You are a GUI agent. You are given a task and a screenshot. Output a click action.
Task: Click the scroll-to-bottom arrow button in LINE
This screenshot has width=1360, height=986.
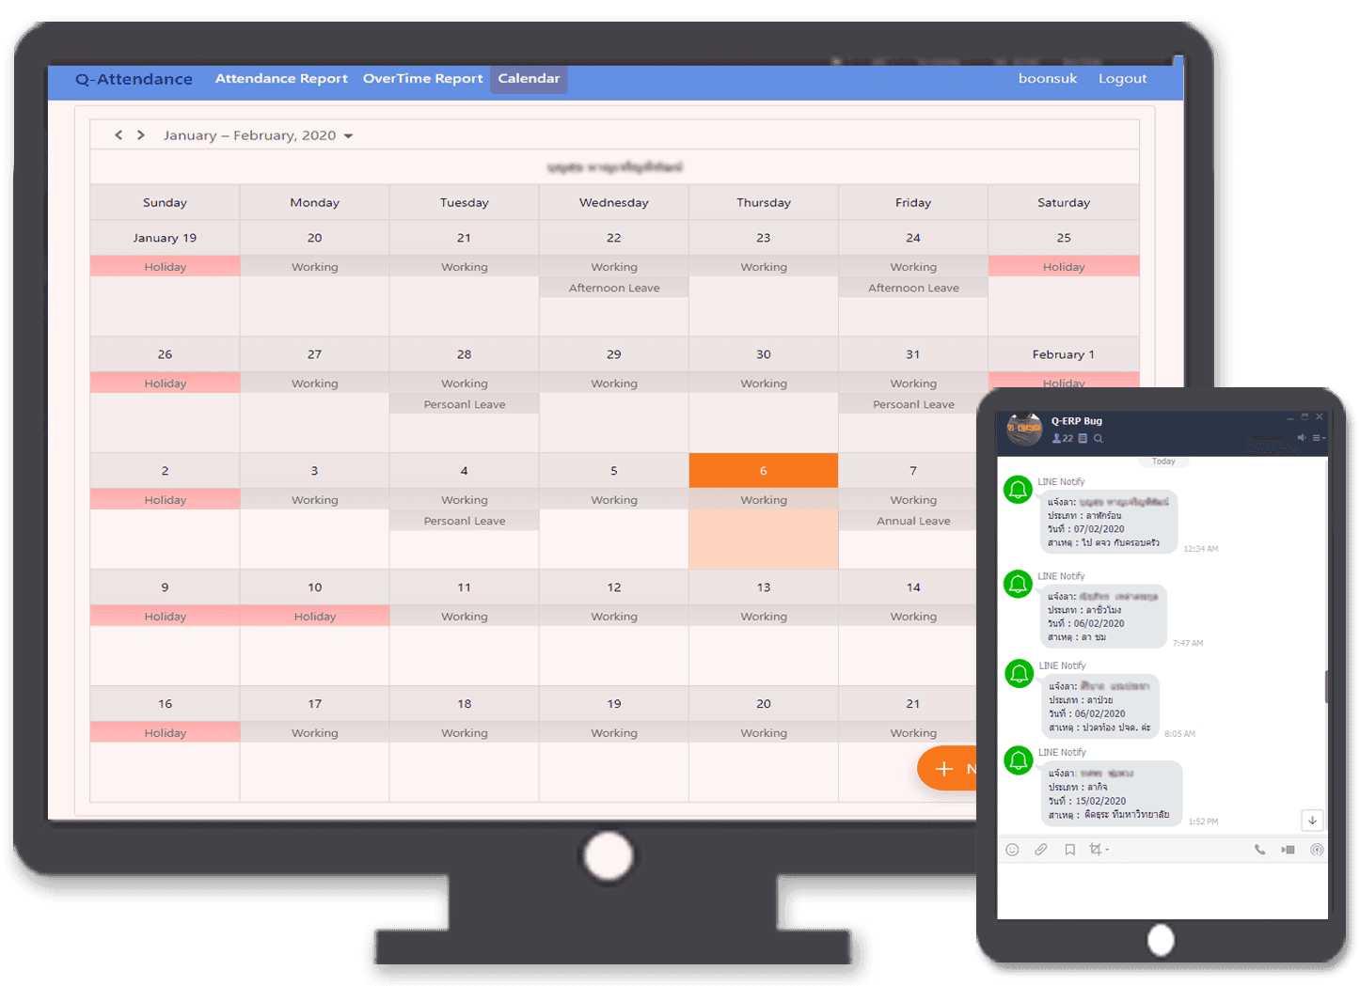[1312, 820]
